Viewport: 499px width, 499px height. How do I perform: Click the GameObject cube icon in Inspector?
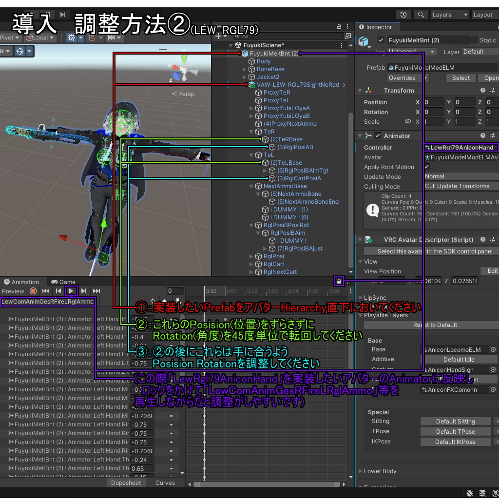(x=364, y=42)
